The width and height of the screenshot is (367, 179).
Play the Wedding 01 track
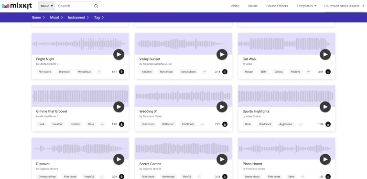point(222,107)
